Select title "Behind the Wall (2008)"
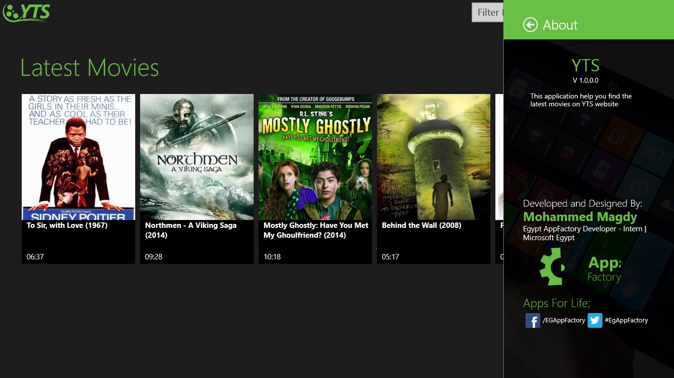 (421, 225)
